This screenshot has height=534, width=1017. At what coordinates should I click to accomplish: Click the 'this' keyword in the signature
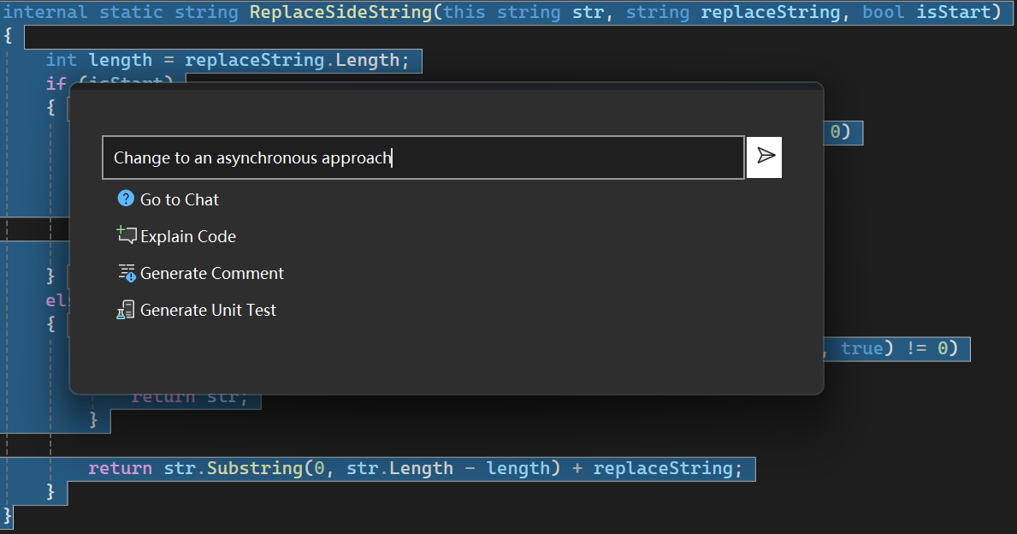pos(464,12)
